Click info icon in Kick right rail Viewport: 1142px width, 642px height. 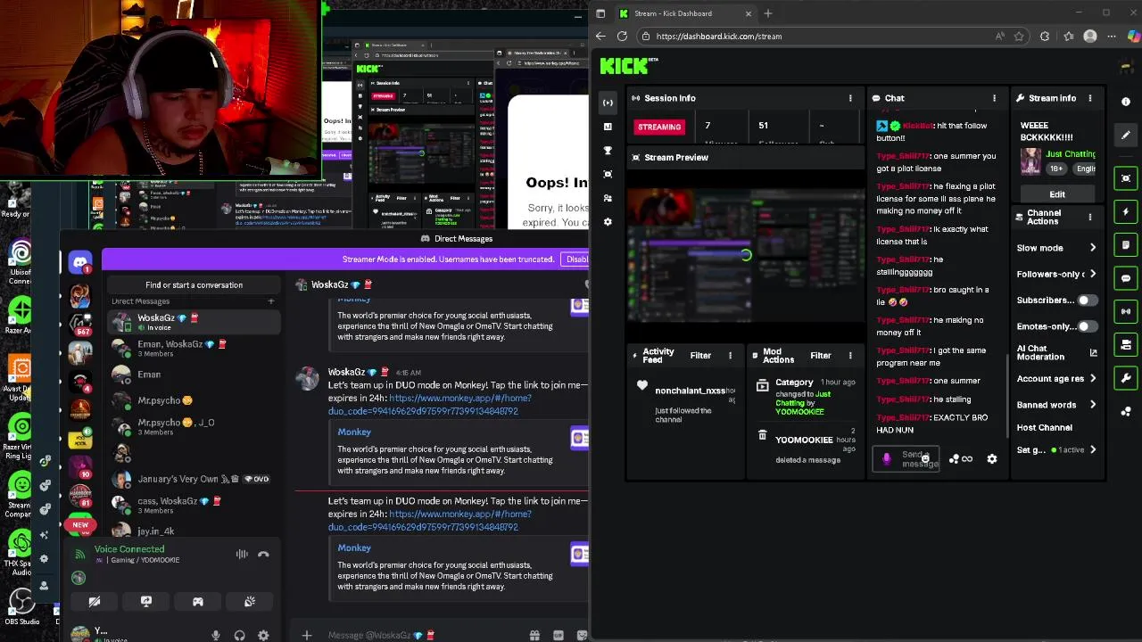(x=1126, y=102)
